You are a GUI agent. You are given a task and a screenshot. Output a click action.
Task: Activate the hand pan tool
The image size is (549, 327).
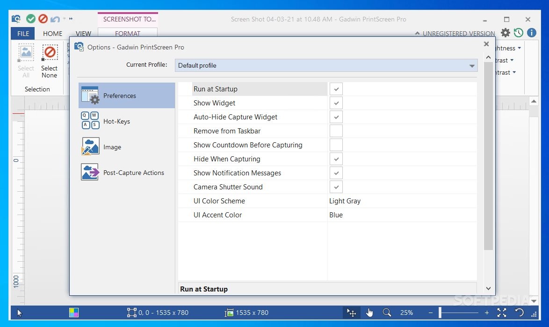[369, 313]
